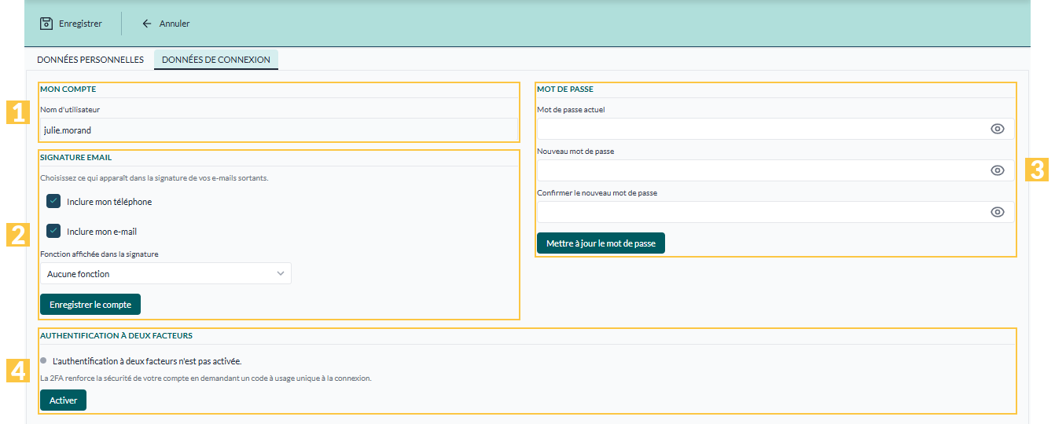Click 'Fonction affichée dans la signature' label

coord(99,254)
